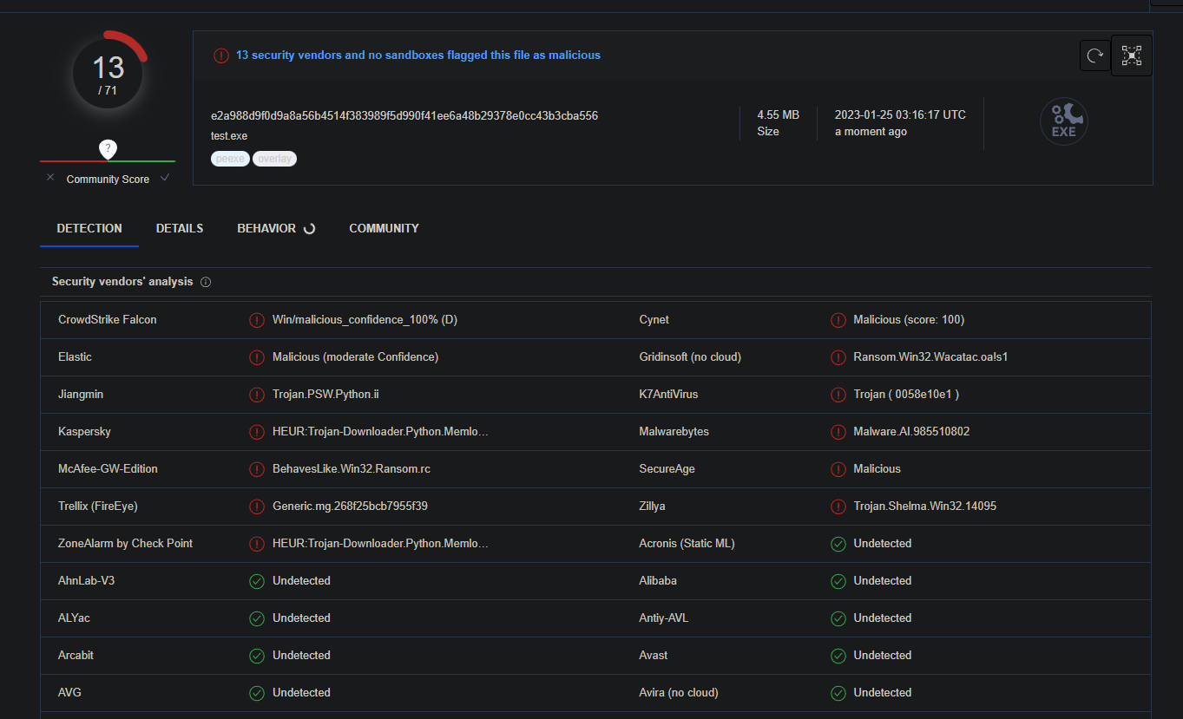
Task: Click the reanalyze file refresh icon
Action: [1095, 56]
